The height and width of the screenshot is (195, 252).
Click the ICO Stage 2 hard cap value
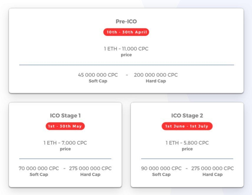[212, 168]
